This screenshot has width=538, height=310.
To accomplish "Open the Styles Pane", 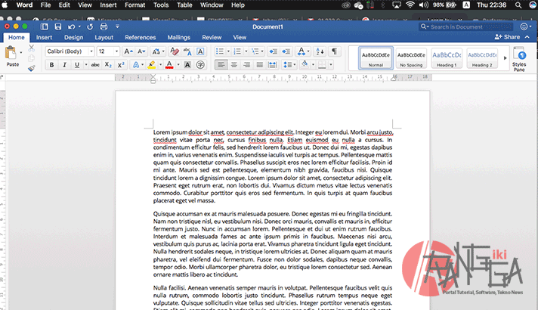I will click(x=519, y=57).
